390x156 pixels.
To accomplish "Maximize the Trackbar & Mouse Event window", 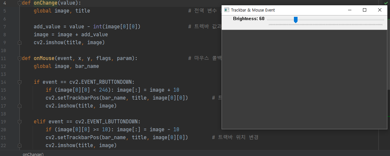I will [x=365, y=10].
